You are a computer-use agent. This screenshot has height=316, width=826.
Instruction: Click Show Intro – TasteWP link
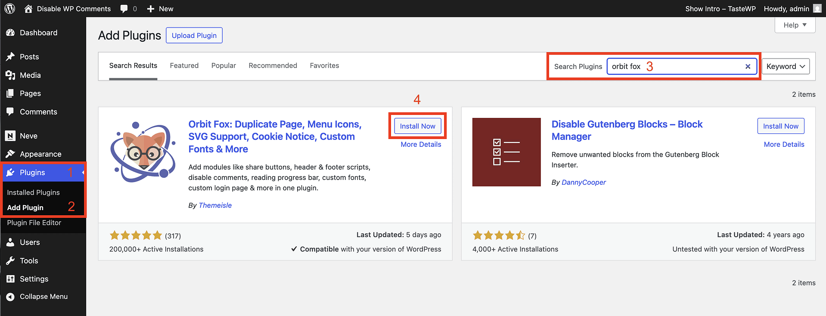point(720,9)
